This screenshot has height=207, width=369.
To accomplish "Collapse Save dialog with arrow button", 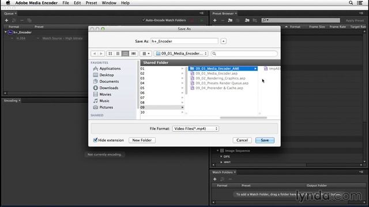I will [x=223, y=41].
